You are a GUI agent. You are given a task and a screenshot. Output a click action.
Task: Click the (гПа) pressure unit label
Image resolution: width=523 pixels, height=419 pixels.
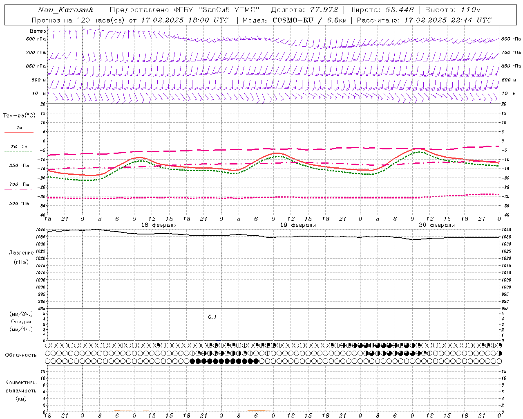pyautogui.click(x=21, y=262)
